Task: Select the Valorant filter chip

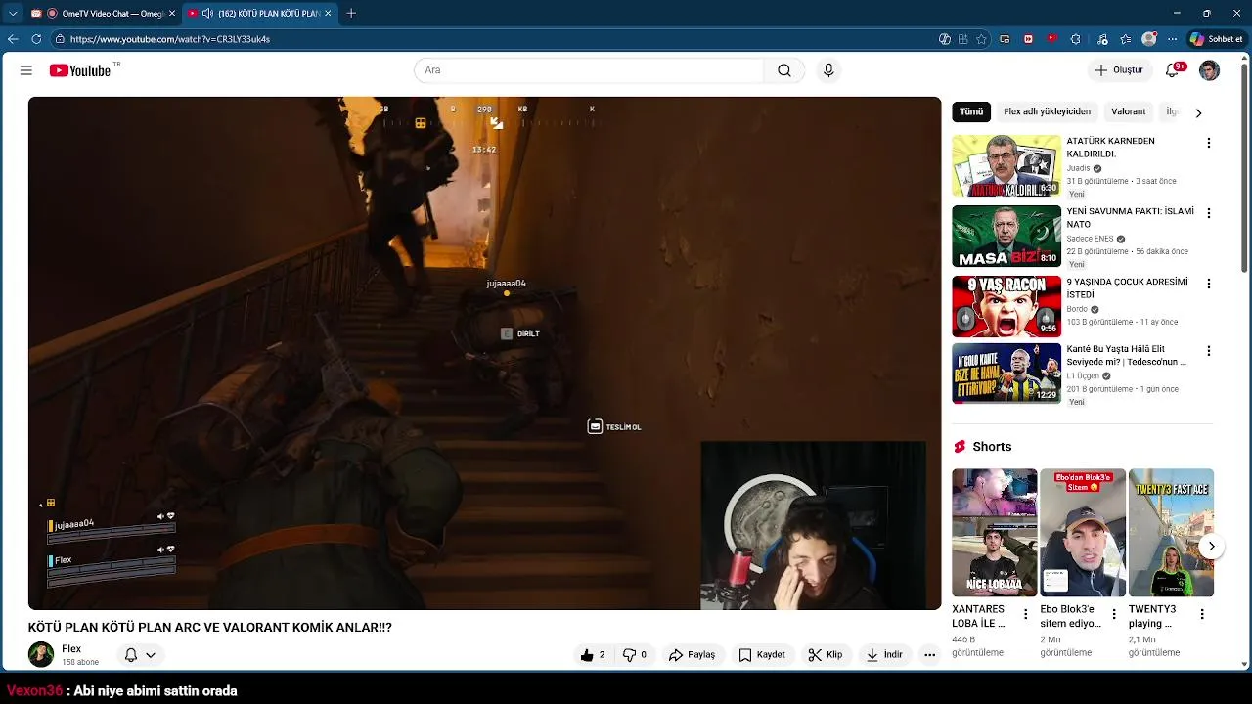Action: [1128, 111]
